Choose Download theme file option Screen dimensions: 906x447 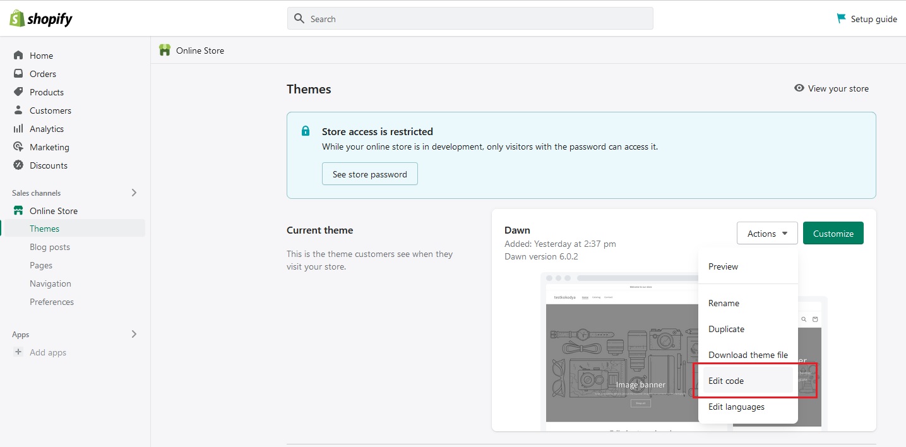[x=748, y=355]
